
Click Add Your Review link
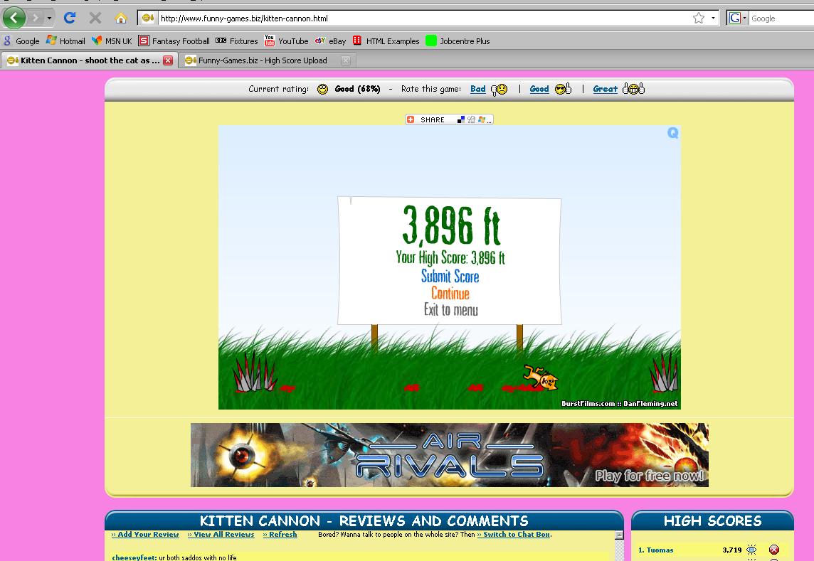point(145,534)
